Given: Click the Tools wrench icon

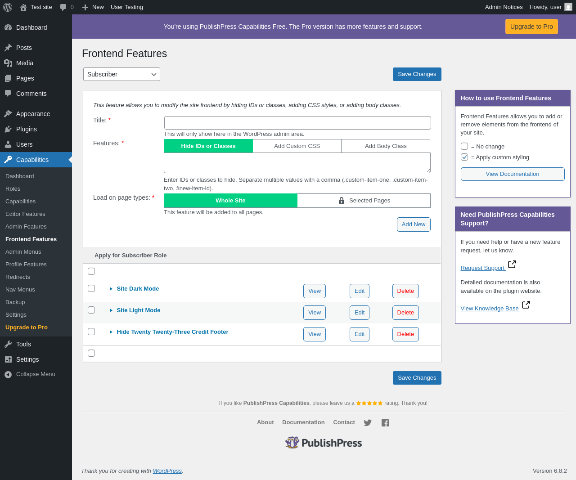Looking at the screenshot, I should click(8, 344).
